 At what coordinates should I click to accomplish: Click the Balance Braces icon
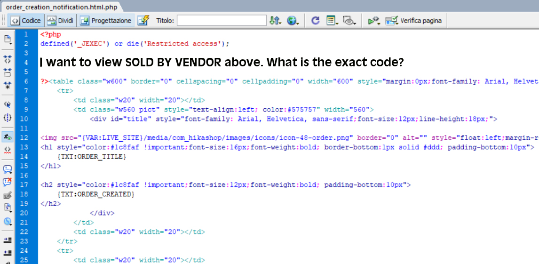(x=7, y=117)
